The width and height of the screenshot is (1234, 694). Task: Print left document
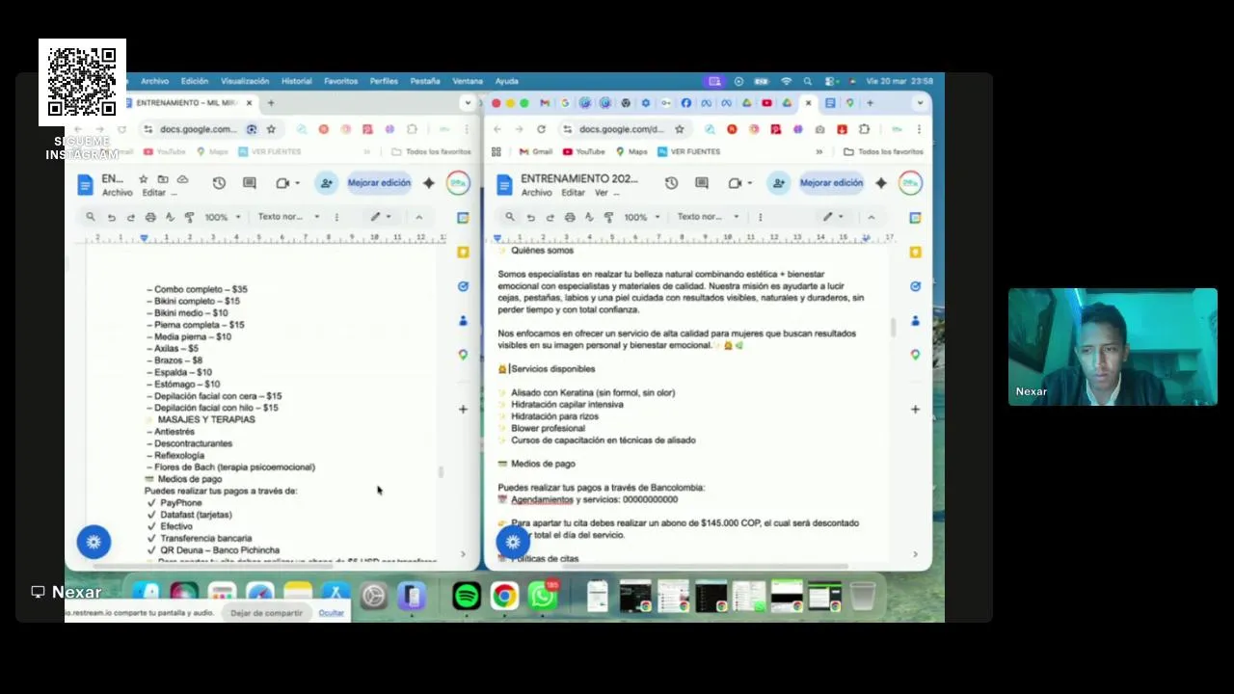pyautogui.click(x=150, y=217)
